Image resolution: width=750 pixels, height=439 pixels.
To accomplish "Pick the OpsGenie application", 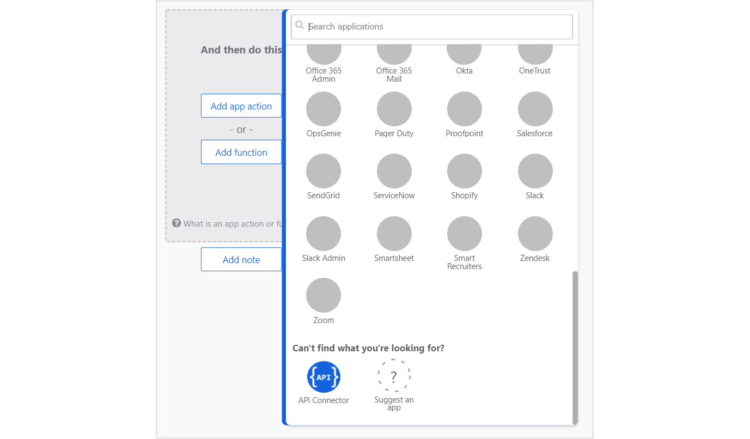I will [324, 109].
